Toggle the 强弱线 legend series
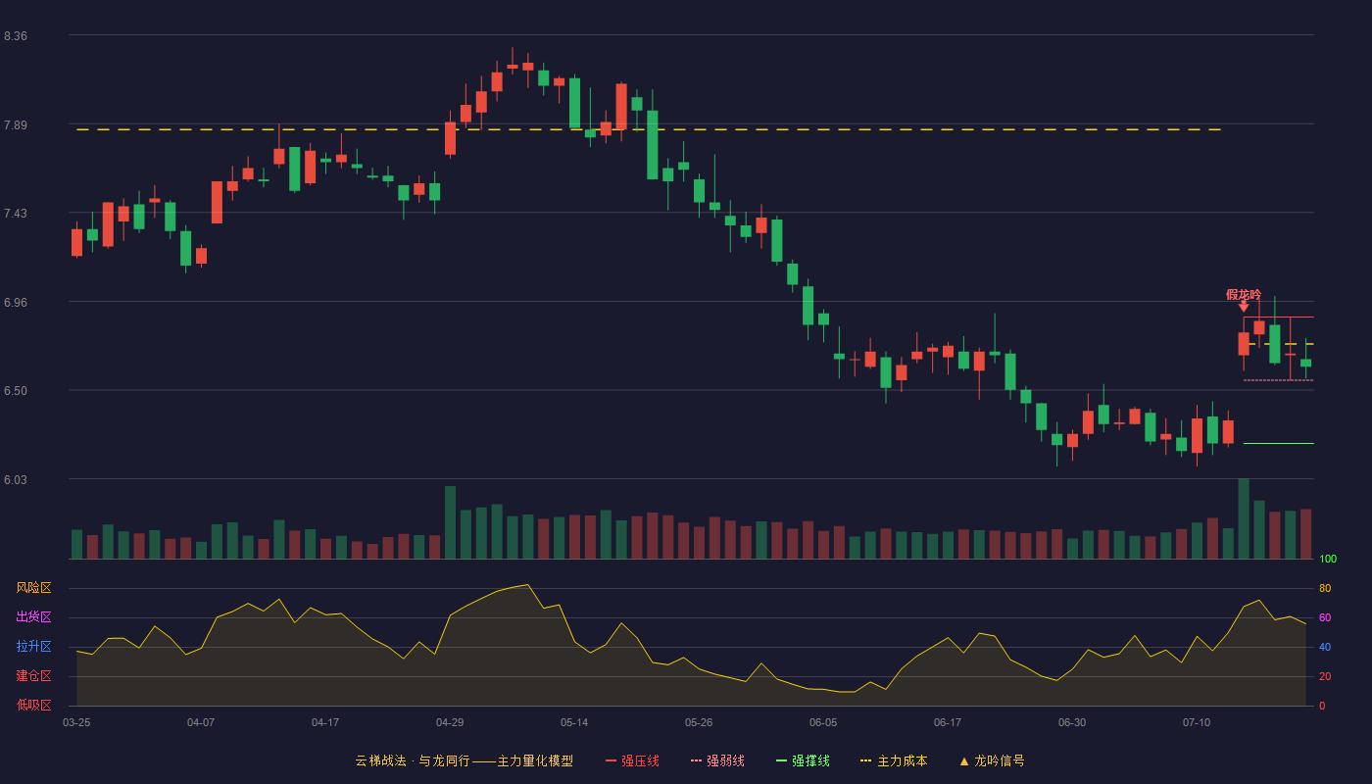The image size is (1372, 784). coord(717,760)
